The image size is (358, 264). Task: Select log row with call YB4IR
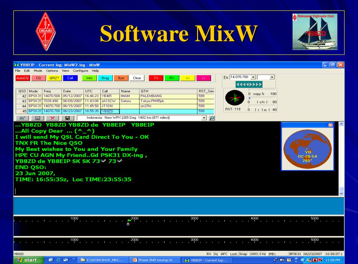click(115, 96)
